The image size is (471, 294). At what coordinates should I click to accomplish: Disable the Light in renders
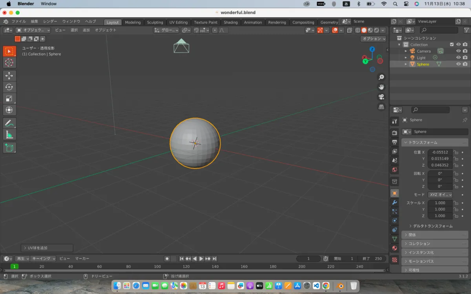click(465, 57)
